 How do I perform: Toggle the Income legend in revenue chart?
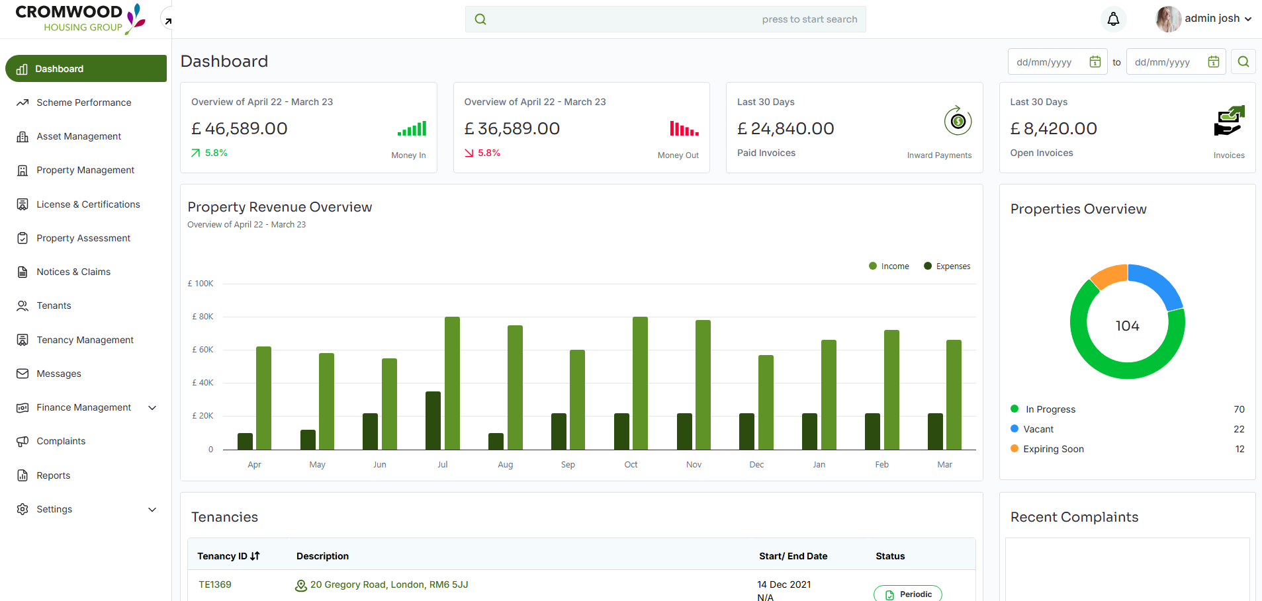click(x=889, y=266)
